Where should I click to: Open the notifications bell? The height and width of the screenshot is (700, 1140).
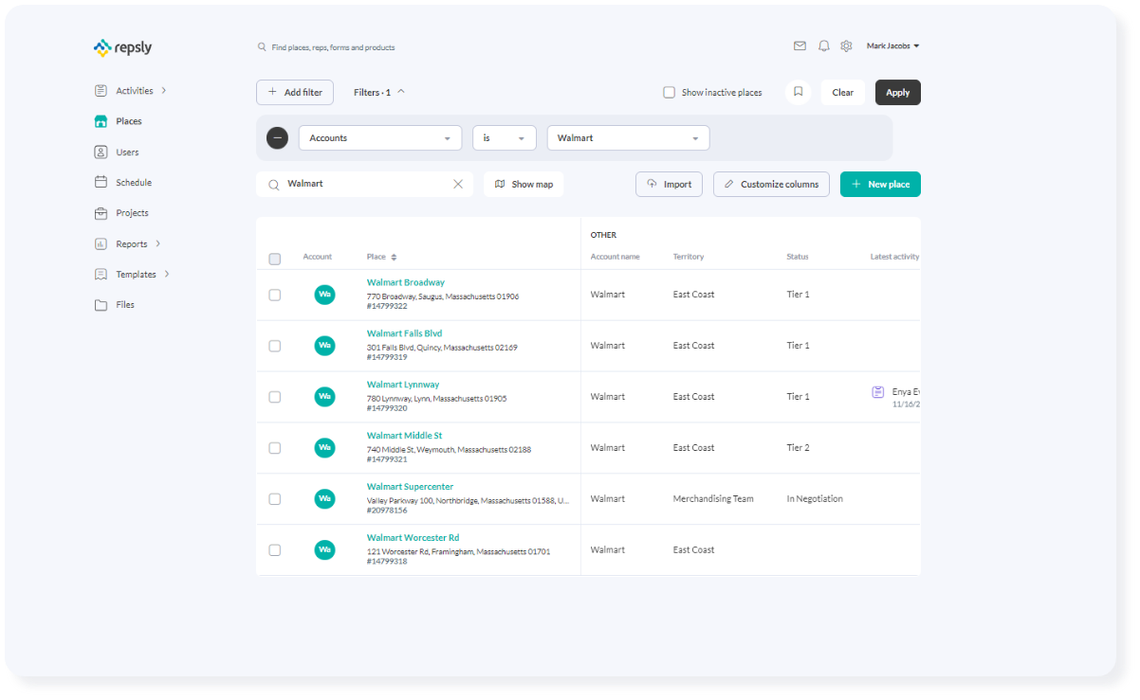pyautogui.click(x=823, y=45)
